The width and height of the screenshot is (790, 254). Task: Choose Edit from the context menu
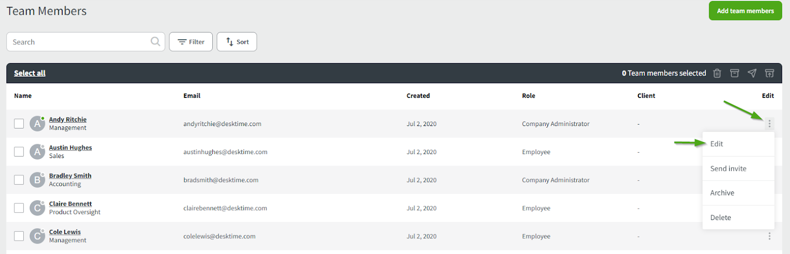point(716,144)
